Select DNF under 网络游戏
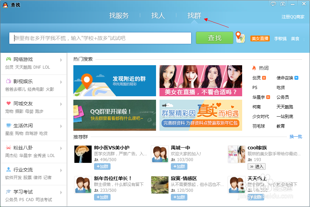Viewport: 310px width, 207px height. point(37,67)
